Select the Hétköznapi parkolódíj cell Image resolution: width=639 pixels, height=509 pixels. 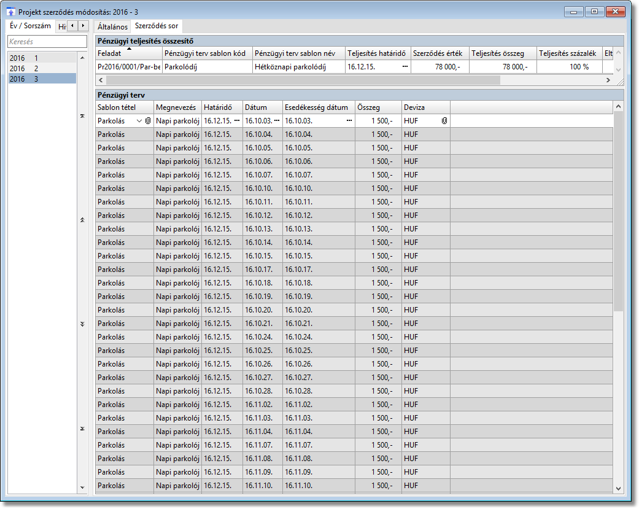(x=299, y=66)
